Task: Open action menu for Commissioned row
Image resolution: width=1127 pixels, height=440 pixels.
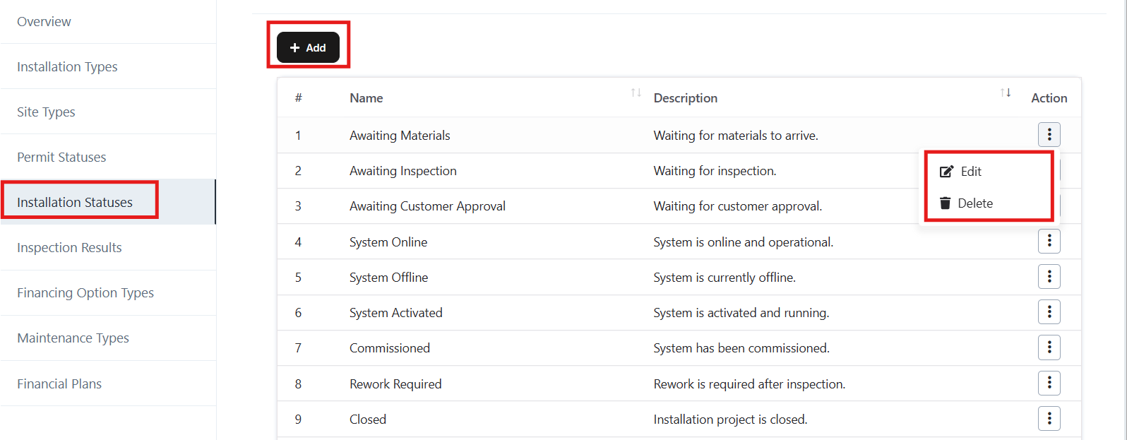Action: click(x=1049, y=347)
